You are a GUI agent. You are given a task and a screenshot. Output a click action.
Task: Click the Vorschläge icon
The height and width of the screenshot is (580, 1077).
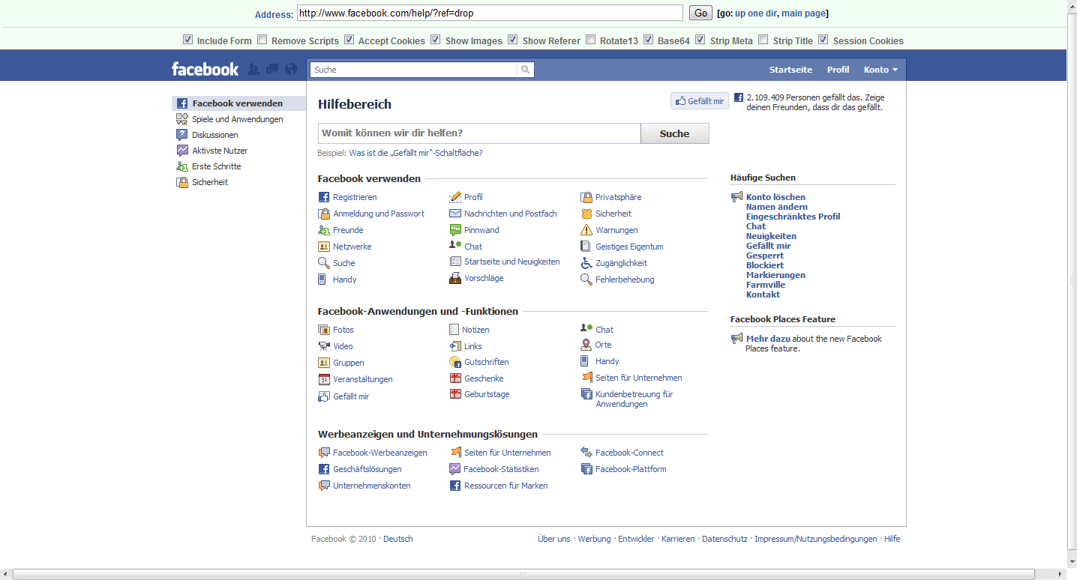(x=455, y=278)
